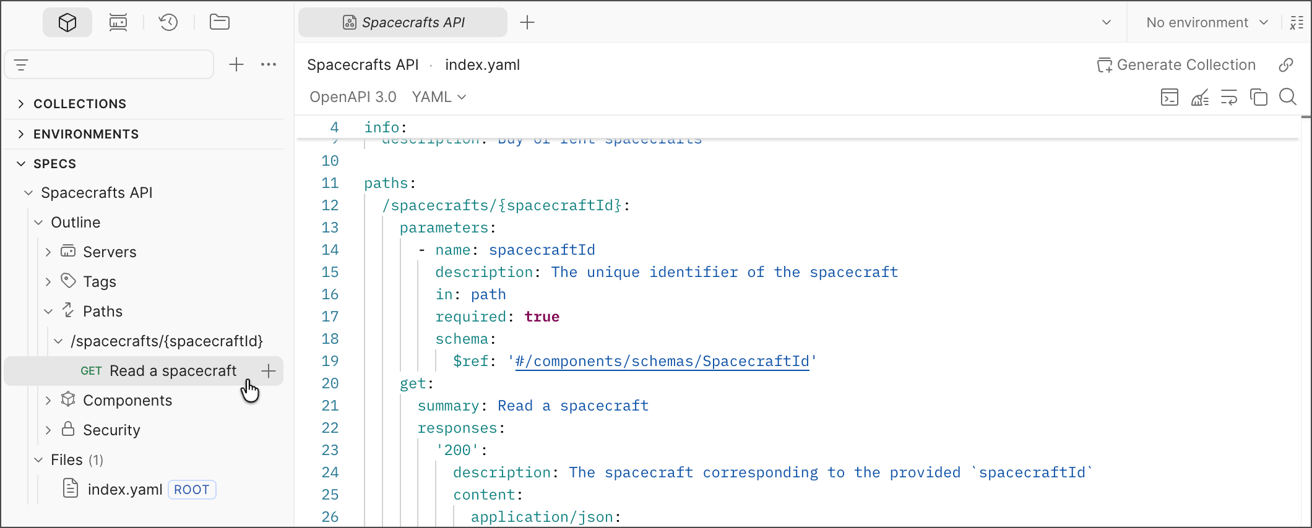Screen dimensions: 1312x528
Task: Toggle word wrap icon in editor toolbar
Action: tap(1229, 97)
